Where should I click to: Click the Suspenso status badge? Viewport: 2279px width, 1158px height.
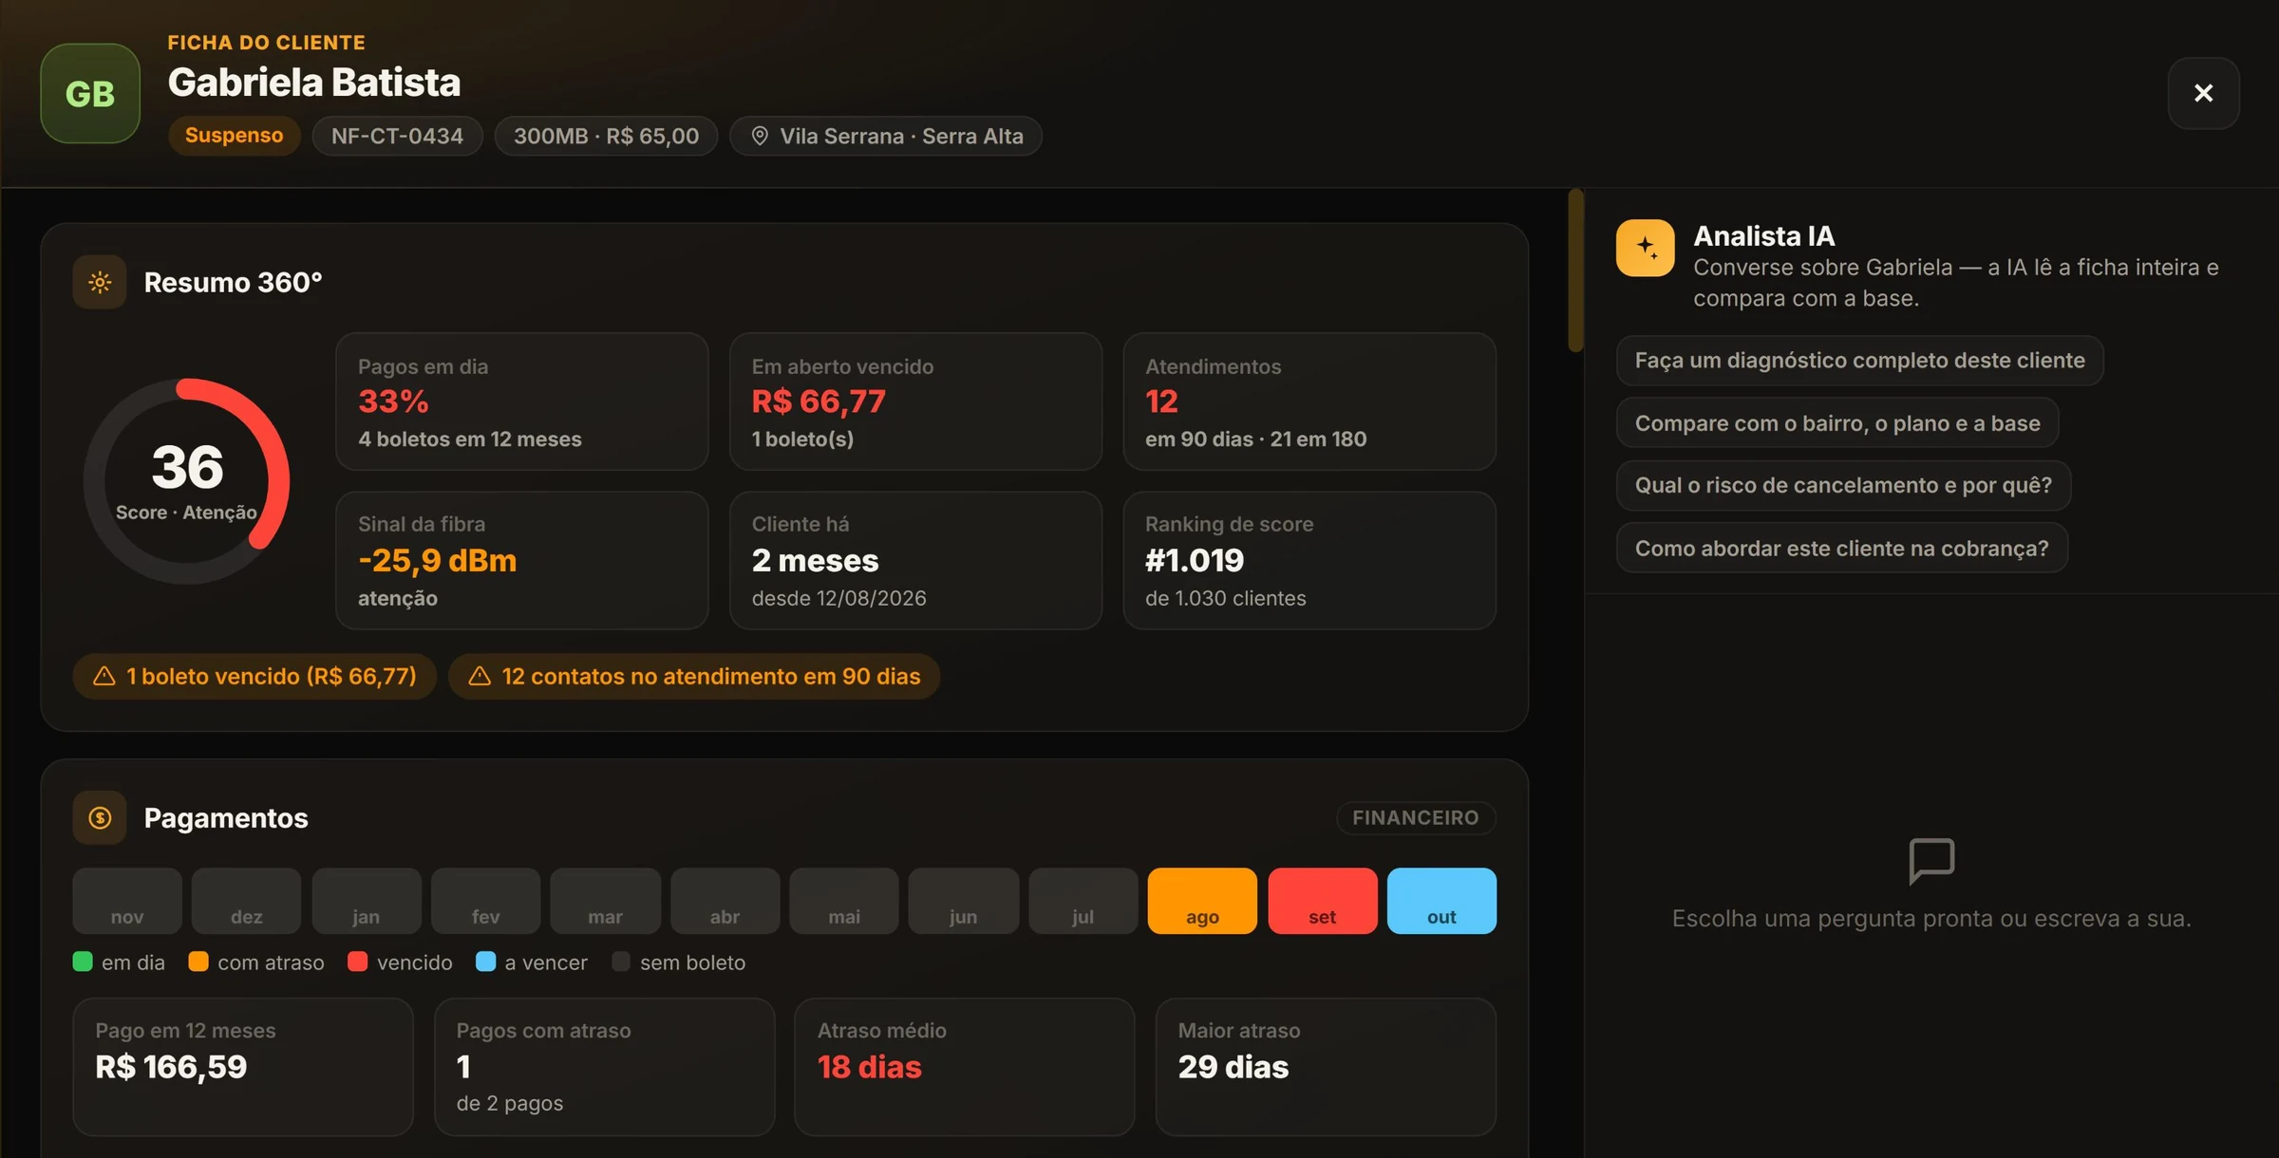click(234, 136)
